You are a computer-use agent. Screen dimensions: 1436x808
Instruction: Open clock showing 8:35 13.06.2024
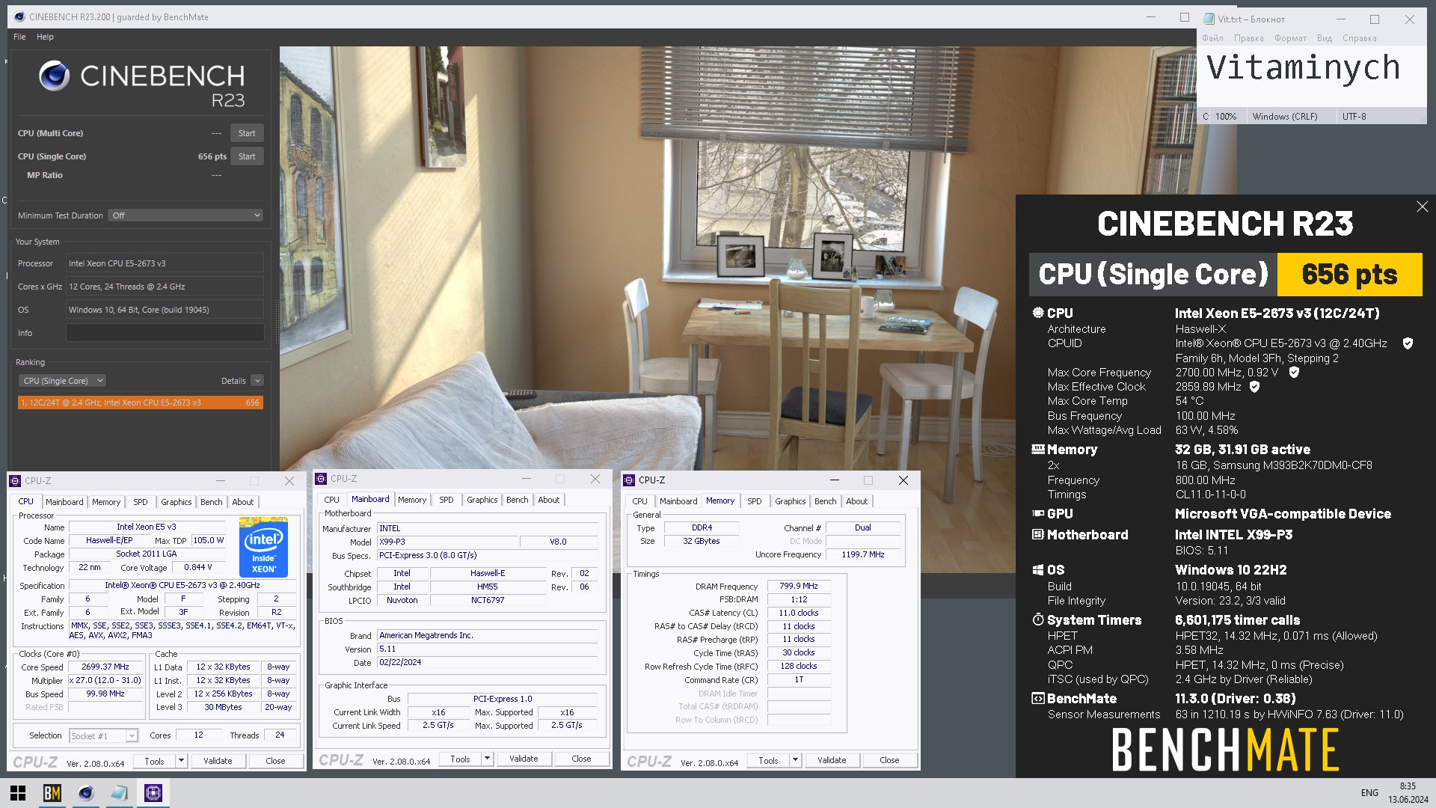[x=1408, y=793]
